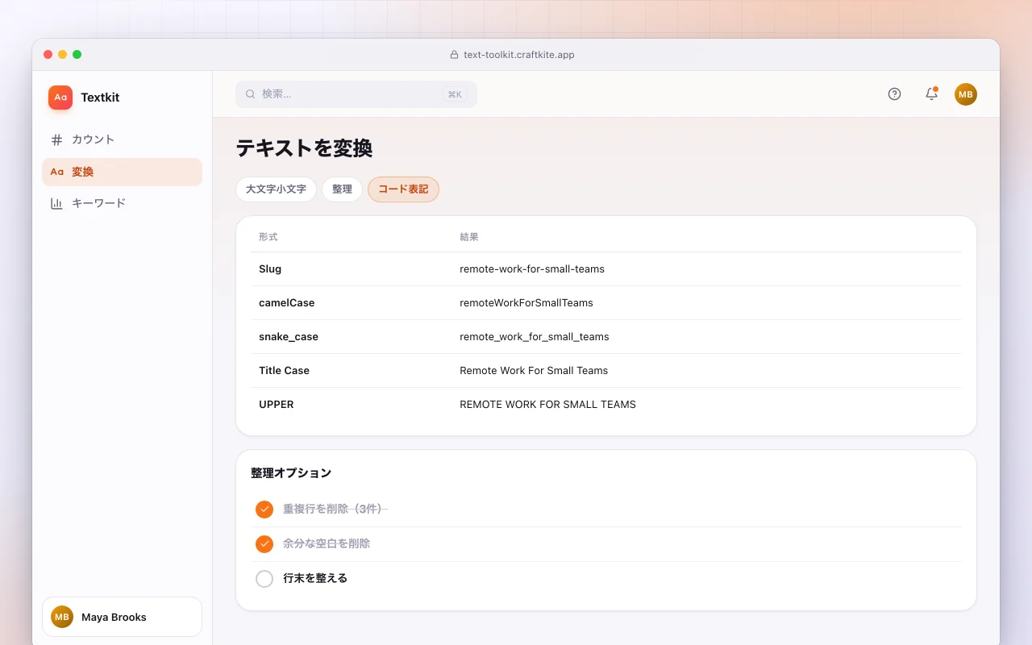Click the Title Case format label

click(284, 371)
